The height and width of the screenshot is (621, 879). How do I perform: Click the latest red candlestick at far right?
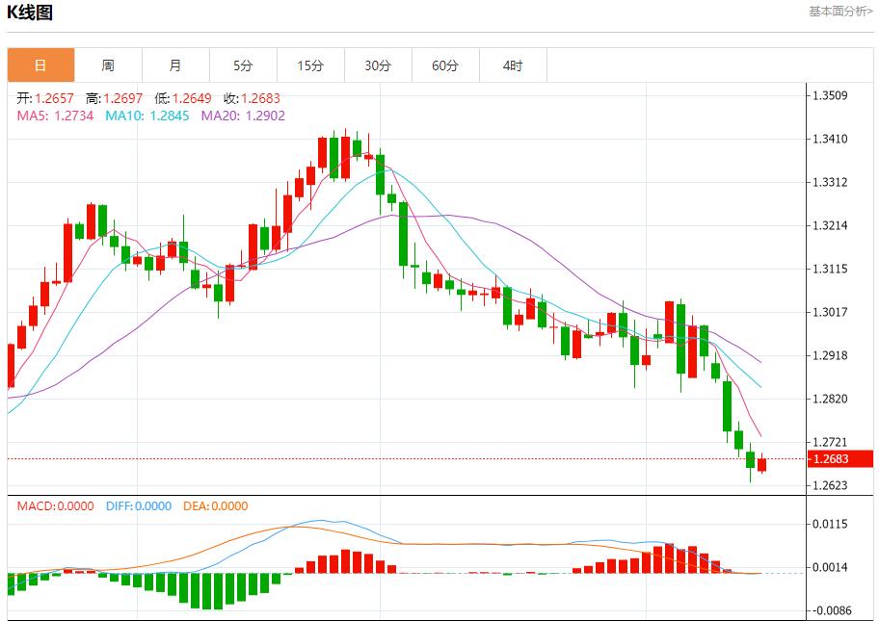(x=762, y=465)
